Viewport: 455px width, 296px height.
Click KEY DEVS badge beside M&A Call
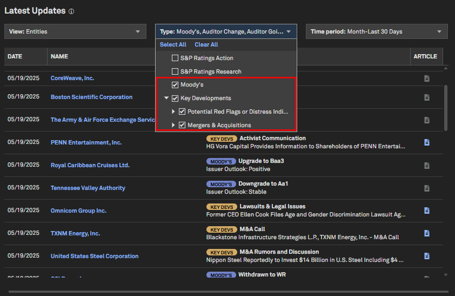click(x=222, y=229)
